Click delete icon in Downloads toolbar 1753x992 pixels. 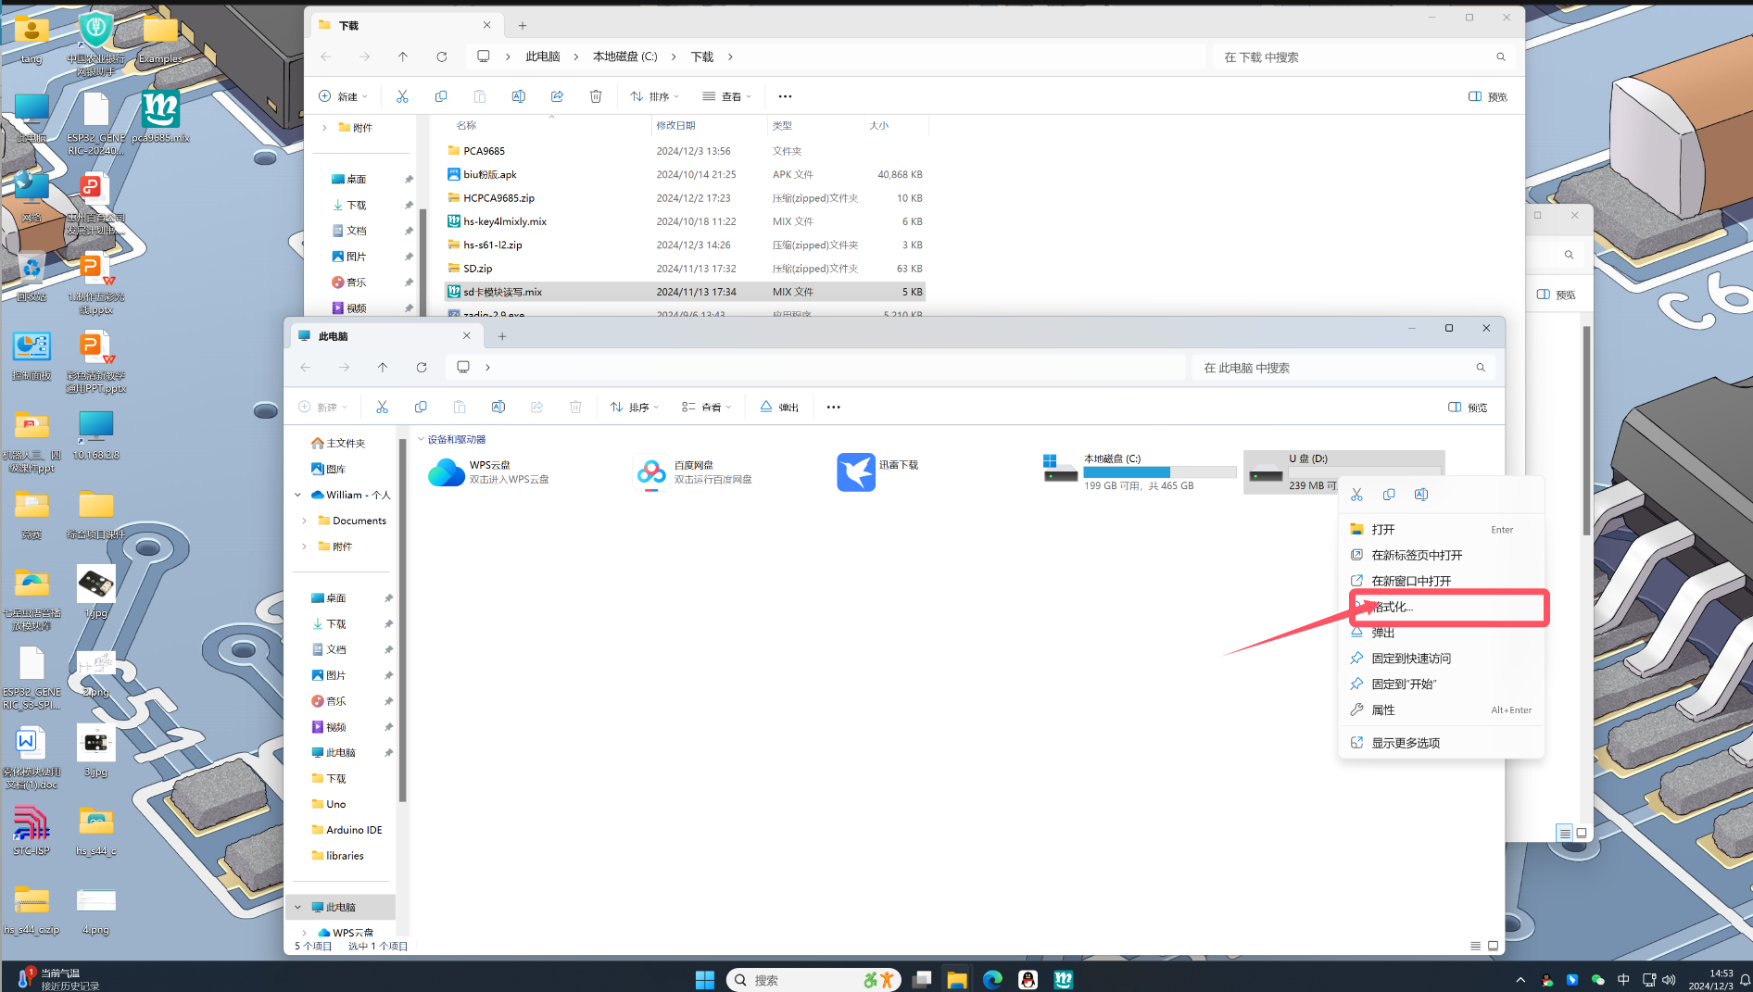click(596, 96)
